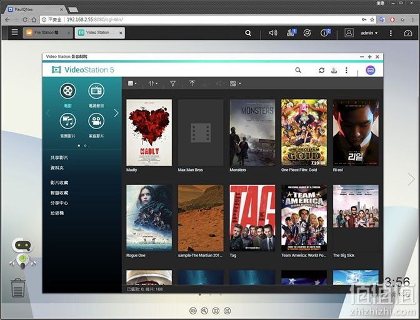
Task: Click the browser home button
Action: pyautogui.click(x=34, y=19)
